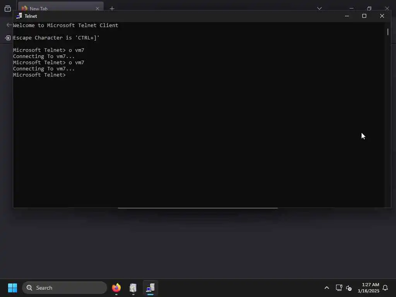The height and width of the screenshot is (297, 396).
Task: Close the New Tab tab in Firefox
Action: [x=97, y=9]
